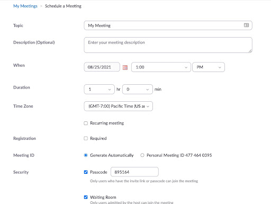This screenshot has height=204, width=271.
Task: Click the template icon in Topic field
Action: coord(246,25)
